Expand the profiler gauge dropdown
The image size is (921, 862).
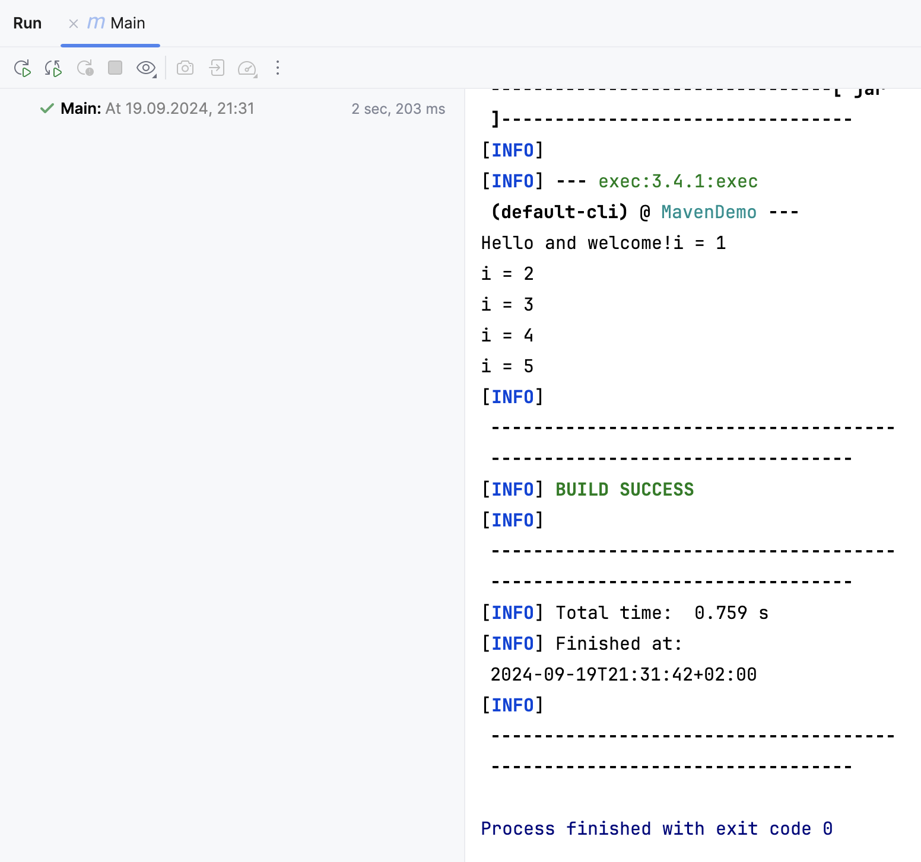(247, 68)
